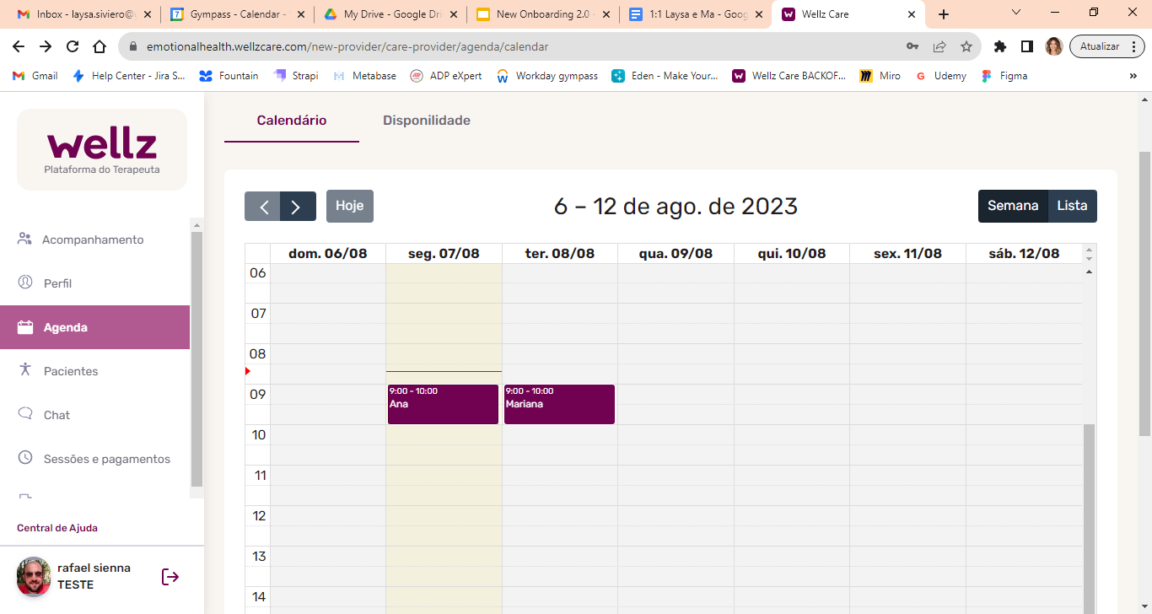The width and height of the screenshot is (1152, 614).
Task: Click the Pacientes person icon
Action: pyautogui.click(x=25, y=370)
